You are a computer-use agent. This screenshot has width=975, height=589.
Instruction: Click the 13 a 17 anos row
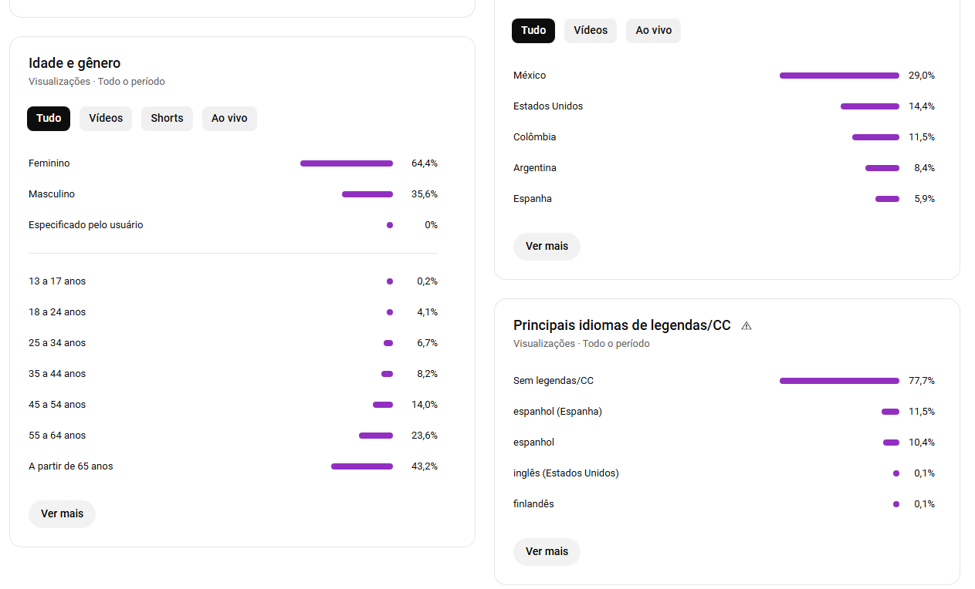click(233, 281)
